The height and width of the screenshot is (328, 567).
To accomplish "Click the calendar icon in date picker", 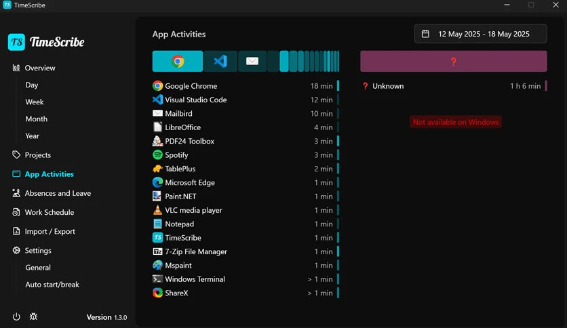I will (x=426, y=34).
